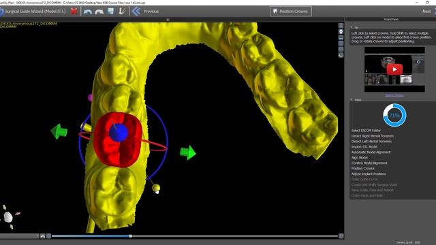Select the Order Parts and Finish step
436x245 pixels.
click(367, 195)
